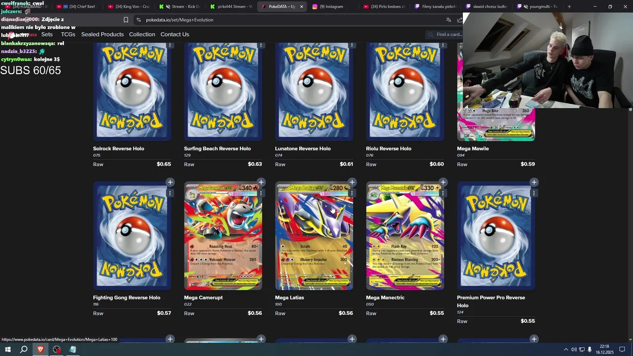Add Mega Camerupt using its plus icon
This screenshot has width=633, height=356.
(x=261, y=182)
